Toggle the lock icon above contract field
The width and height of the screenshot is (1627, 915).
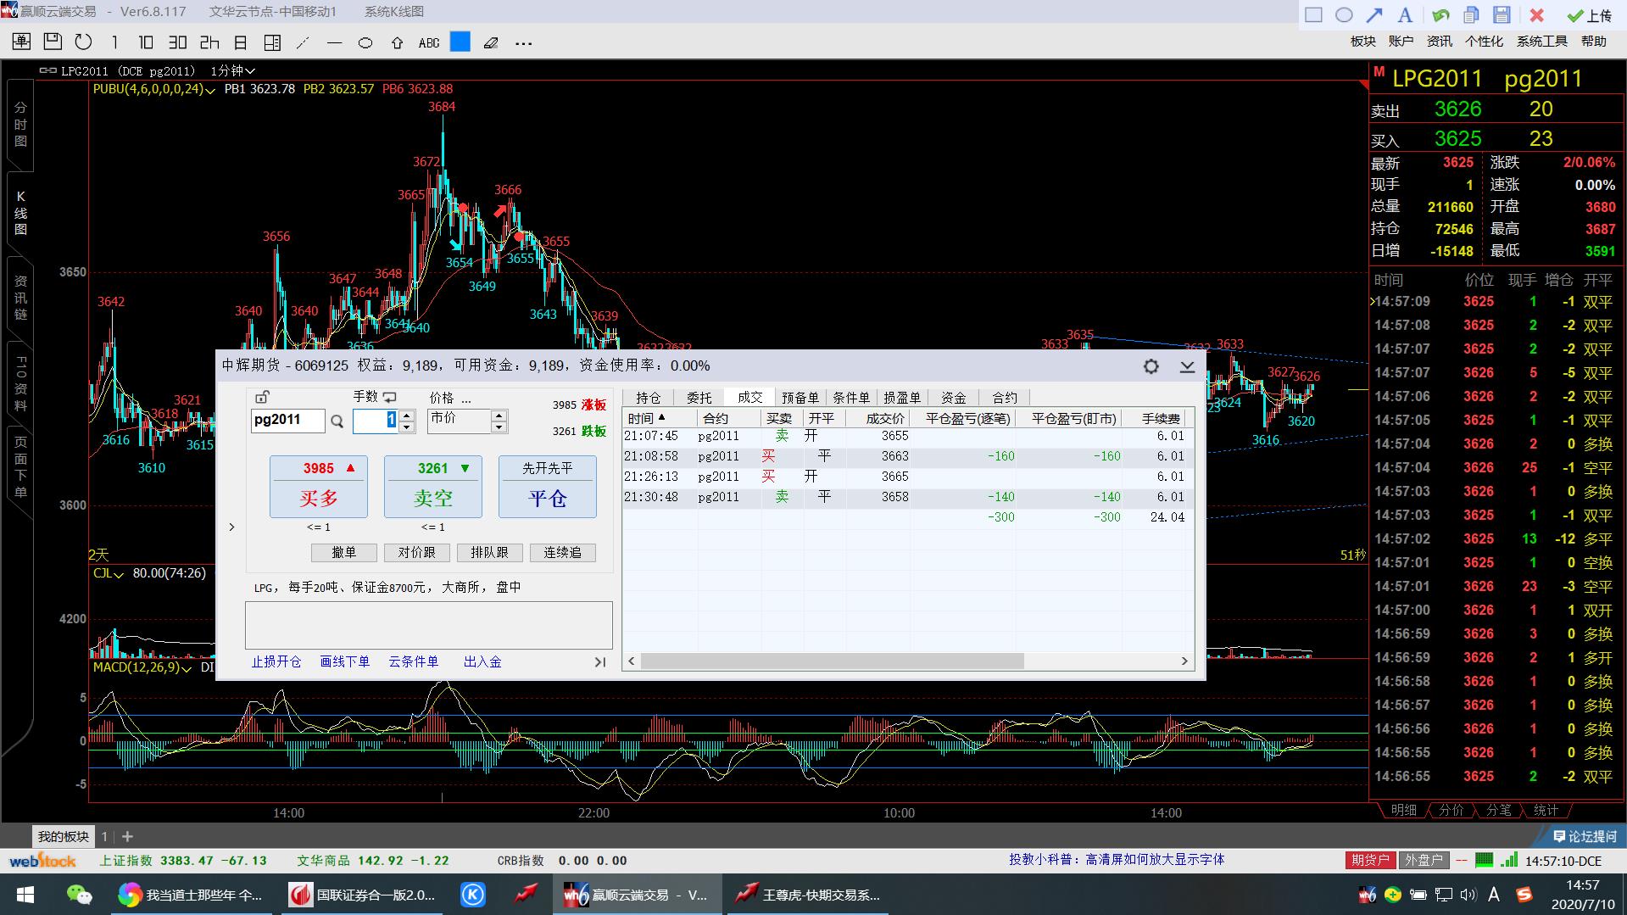pos(262,397)
